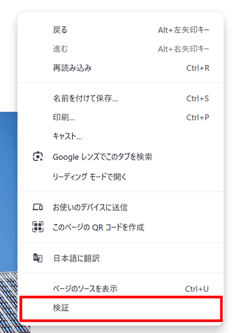Image resolution: width=234 pixels, height=333 pixels.
Task: Open page with リーディング モードで開く
Action: [x=121, y=177]
